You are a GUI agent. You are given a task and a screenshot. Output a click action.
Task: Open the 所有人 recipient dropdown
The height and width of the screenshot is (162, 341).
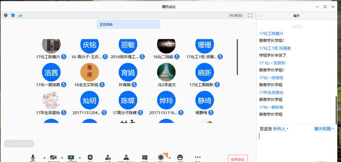tap(280, 129)
